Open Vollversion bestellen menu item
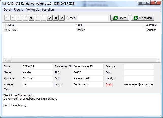The width and height of the screenshot is (163, 118). point(40,10)
